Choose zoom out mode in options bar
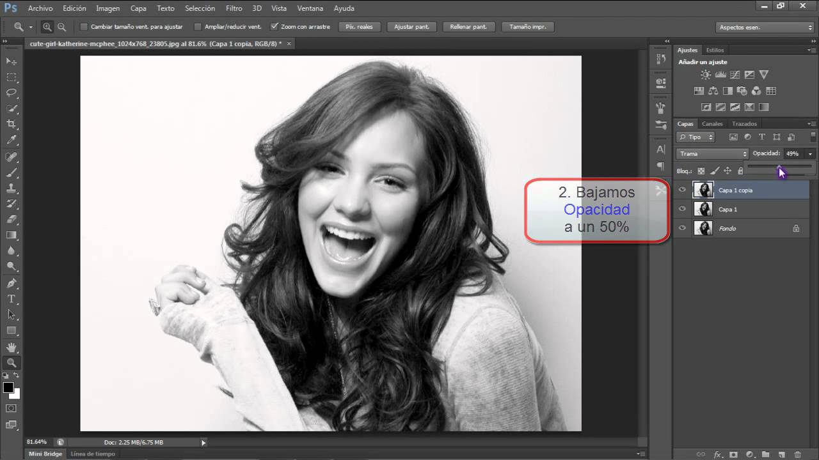Viewport: 819px width, 460px height. tap(61, 27)
